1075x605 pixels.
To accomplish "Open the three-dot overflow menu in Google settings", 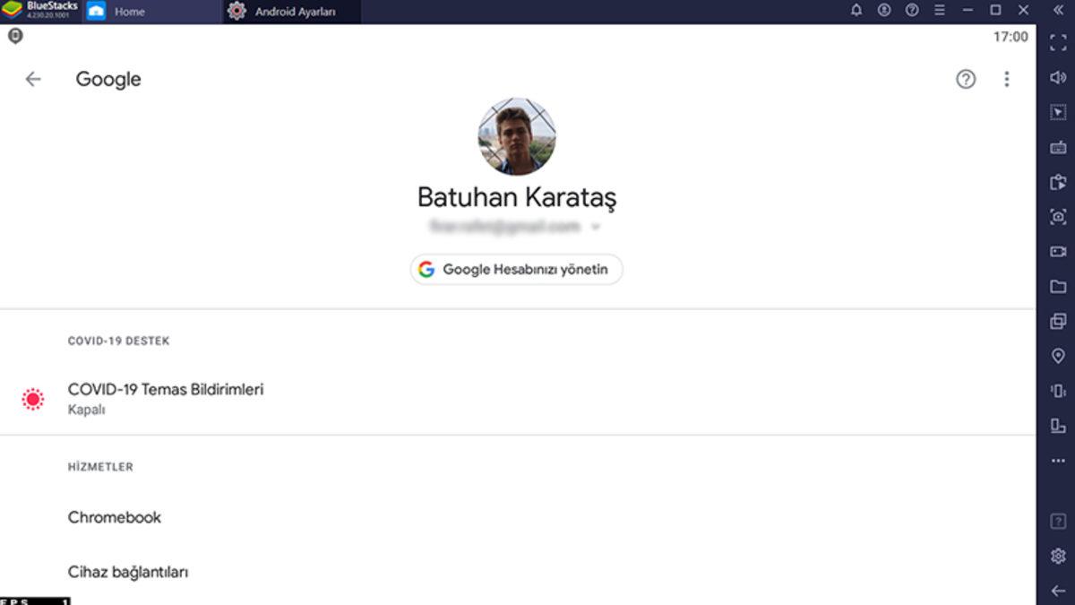I will pos(1006,79).
